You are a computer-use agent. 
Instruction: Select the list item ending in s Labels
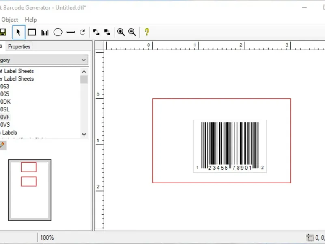tap(9, 133)
